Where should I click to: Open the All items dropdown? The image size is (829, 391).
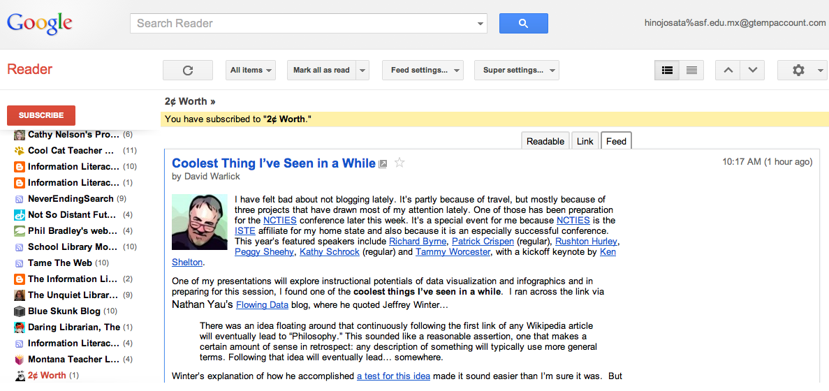(251, 71)
